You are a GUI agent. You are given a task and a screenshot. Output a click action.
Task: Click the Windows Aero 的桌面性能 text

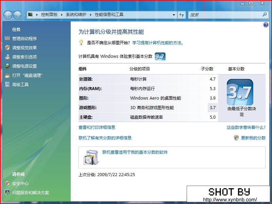coord(155,98)
